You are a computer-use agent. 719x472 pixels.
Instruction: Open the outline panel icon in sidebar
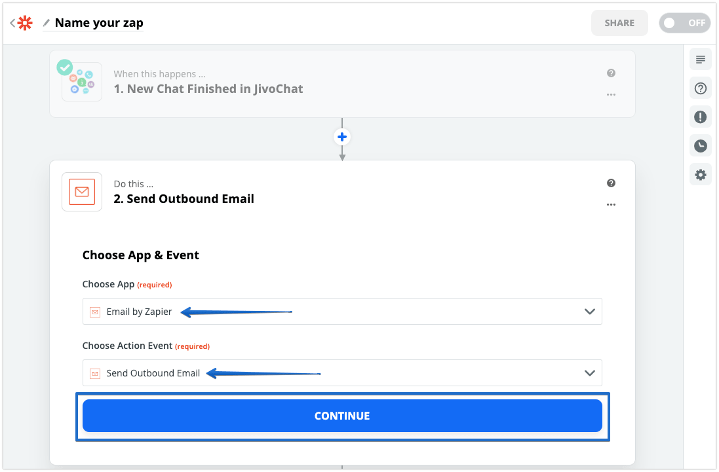point(700,60)
